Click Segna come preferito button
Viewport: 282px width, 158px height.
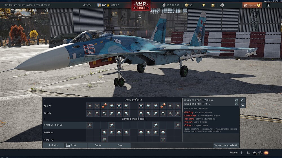click(226, 145)
